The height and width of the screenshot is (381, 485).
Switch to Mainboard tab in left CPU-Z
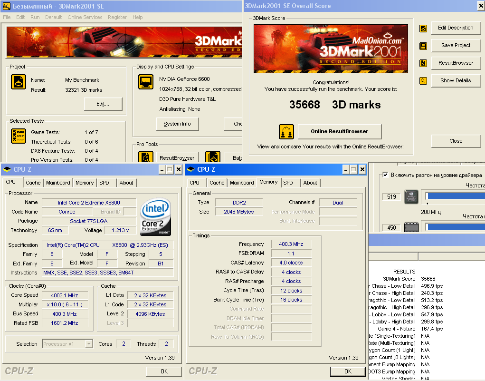click(x=58, y=183)
